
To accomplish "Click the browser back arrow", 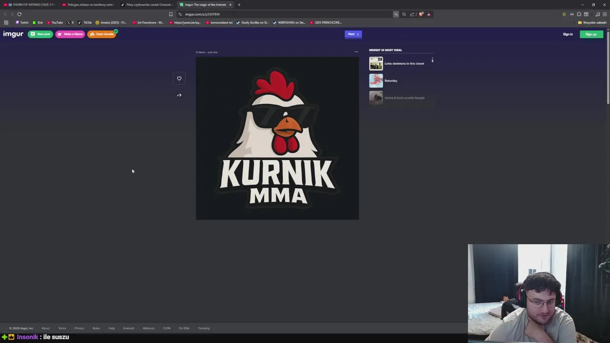I will (x=5, y=14).
